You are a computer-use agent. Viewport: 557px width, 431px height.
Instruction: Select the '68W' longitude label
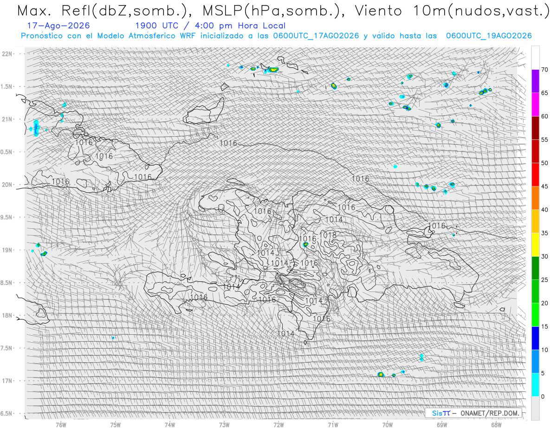tap(496, 425)
